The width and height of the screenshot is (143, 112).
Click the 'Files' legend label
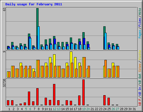click(x=140, y=22)
